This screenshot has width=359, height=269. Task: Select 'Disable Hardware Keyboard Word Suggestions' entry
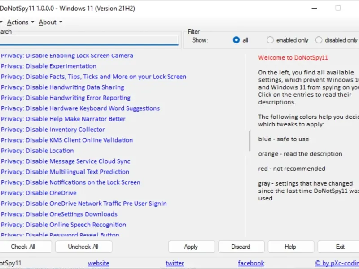(x=80, y=108)
